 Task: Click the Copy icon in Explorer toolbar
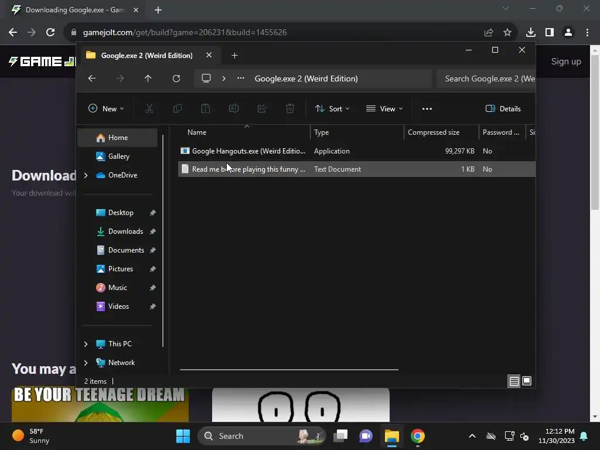pos(177,108)
